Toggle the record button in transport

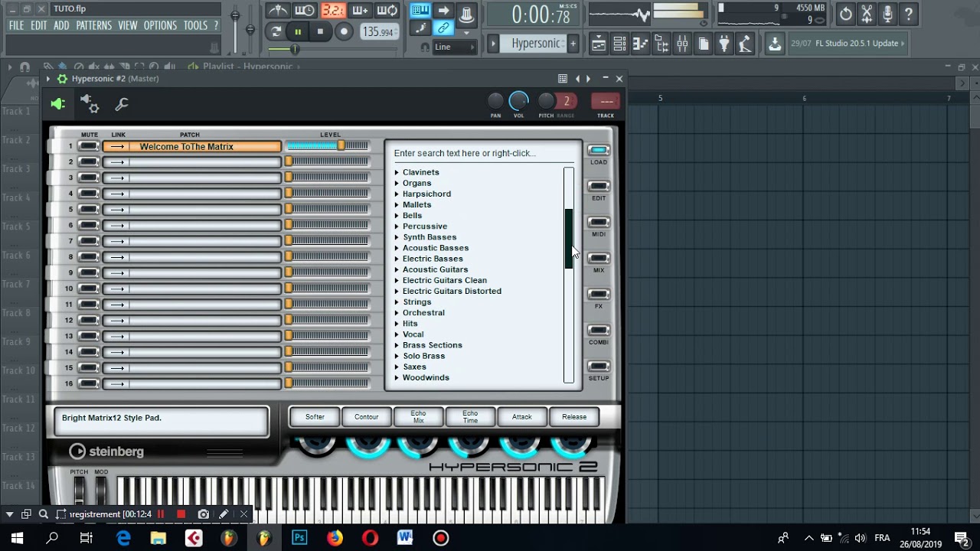click(x=344, y=31)
